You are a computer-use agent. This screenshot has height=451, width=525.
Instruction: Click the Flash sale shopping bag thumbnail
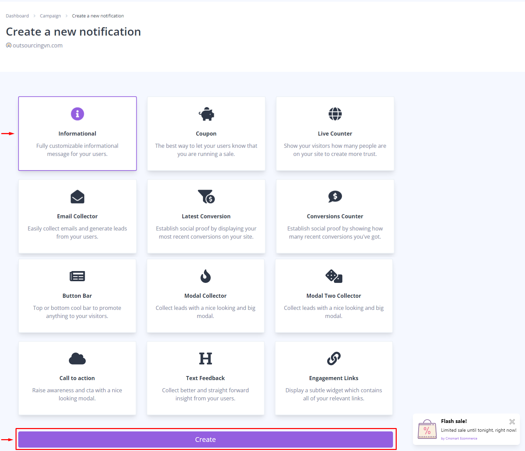(x=427, y=429)
